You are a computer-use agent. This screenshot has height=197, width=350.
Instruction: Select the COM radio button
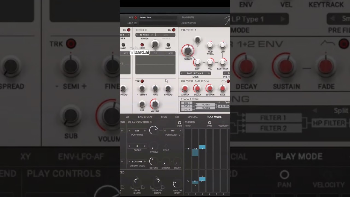pos(179,123)
